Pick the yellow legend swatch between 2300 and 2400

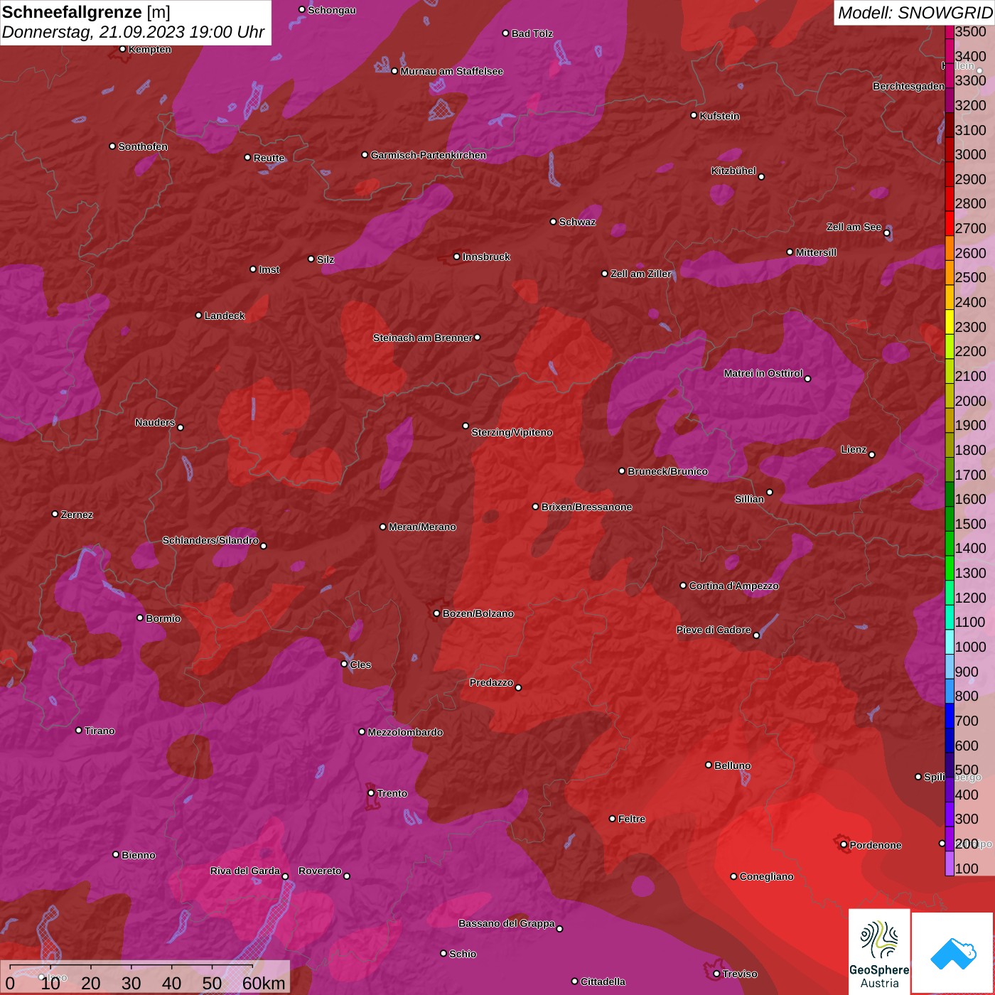950,321
